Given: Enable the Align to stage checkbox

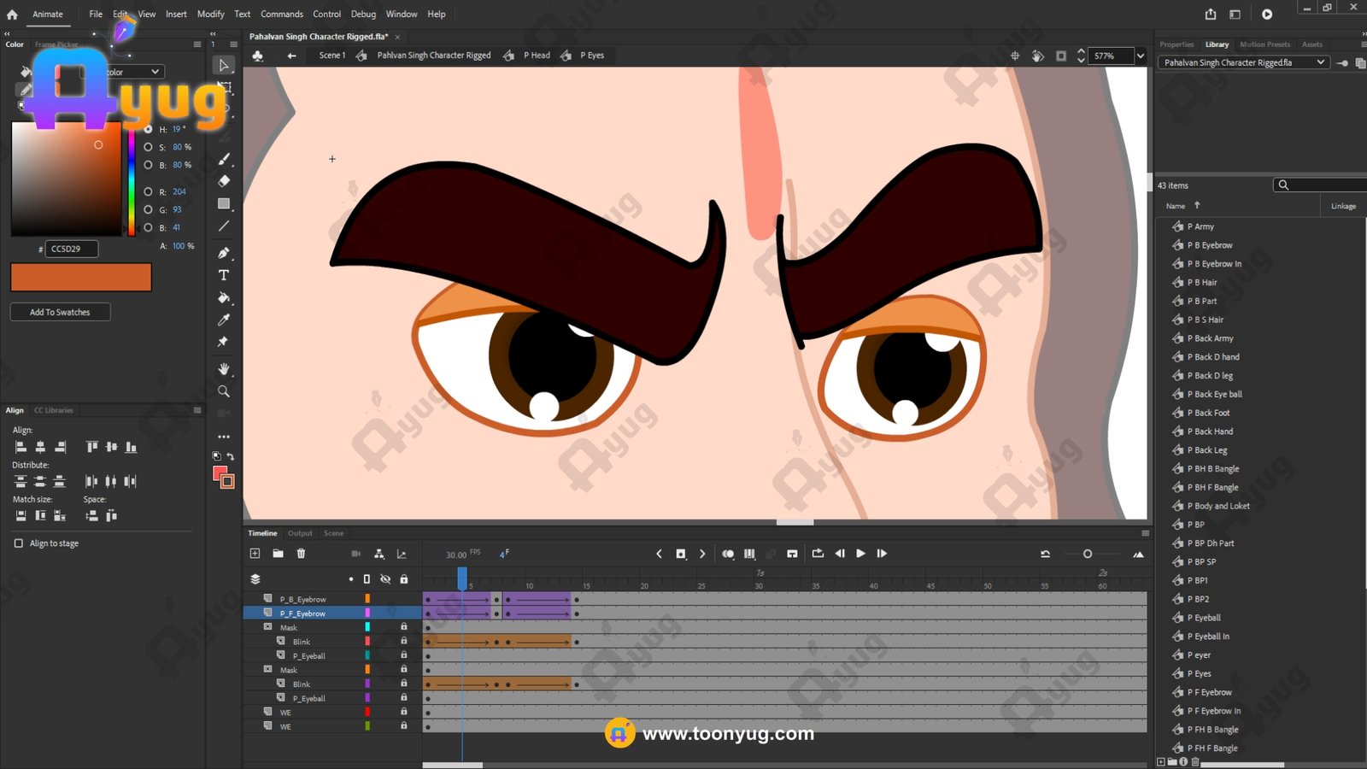Looking at the screenshot, I should pos(19,543).
